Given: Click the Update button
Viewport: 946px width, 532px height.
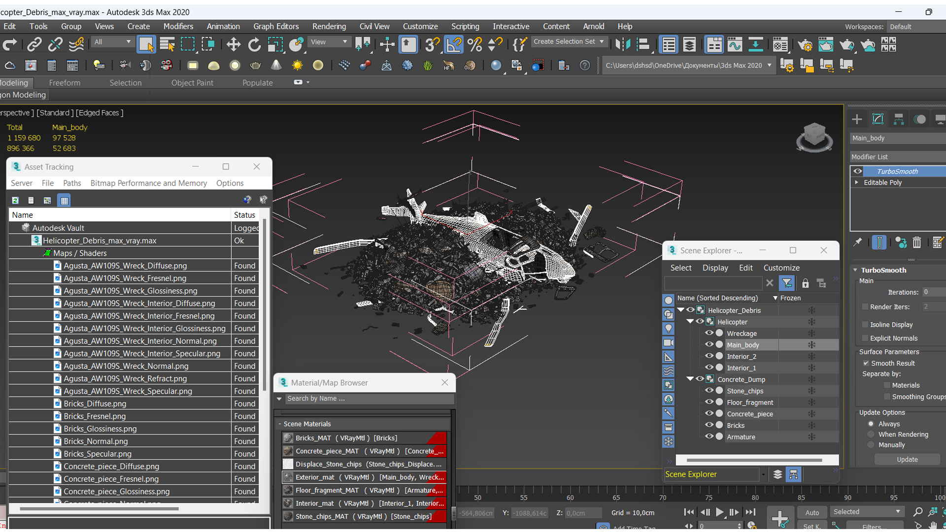Looking at the screenshot, I should [907, 459].
